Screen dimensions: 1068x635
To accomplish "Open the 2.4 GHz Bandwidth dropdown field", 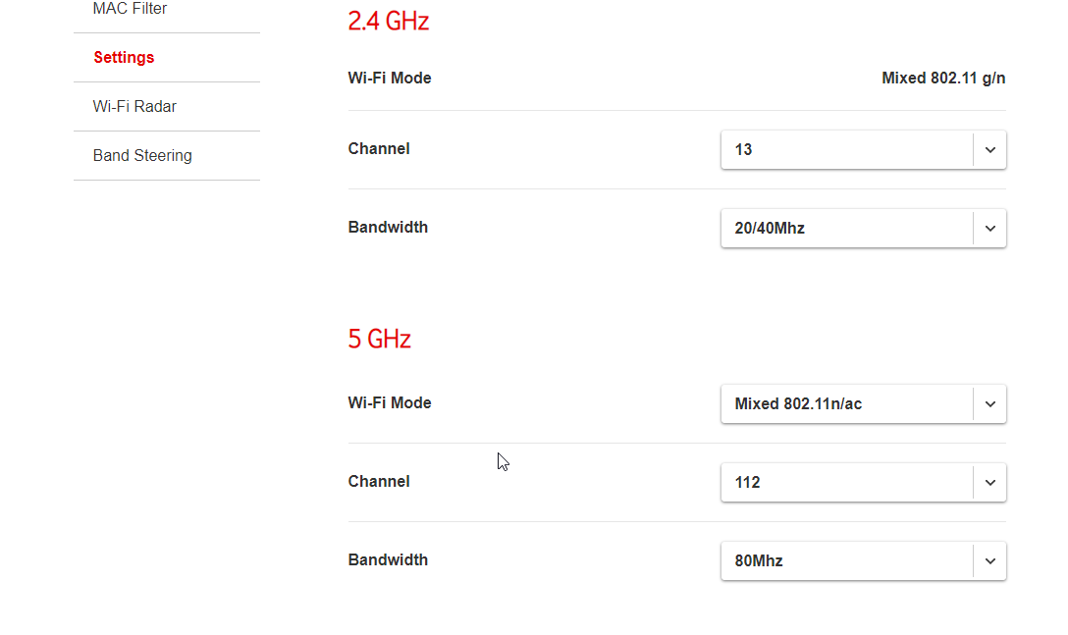I will coord(846,229).
